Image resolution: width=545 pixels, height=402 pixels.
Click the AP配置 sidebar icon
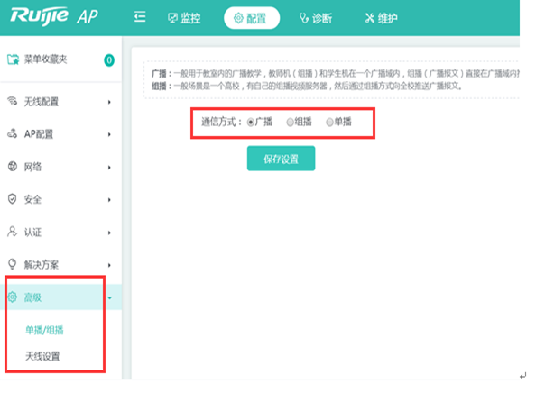(13, 134)
